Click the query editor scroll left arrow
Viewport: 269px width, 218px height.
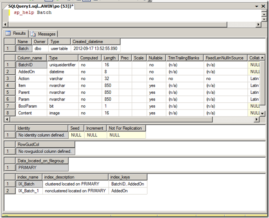(5, 24)
